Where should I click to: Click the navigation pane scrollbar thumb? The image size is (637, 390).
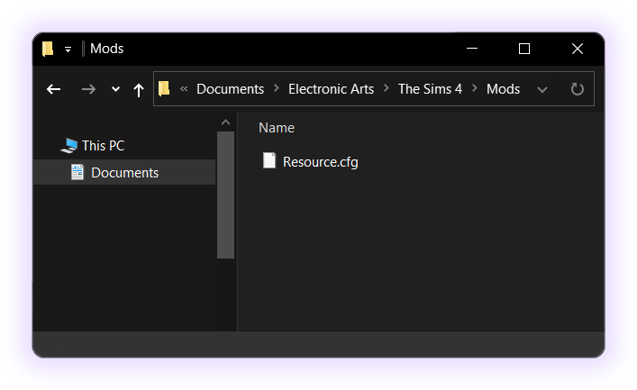[x=225, y=195]
